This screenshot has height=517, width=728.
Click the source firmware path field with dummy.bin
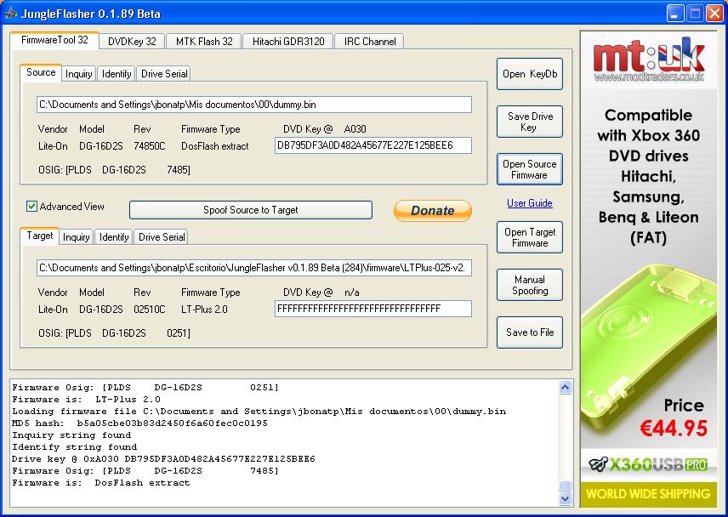tap(254, 105)
